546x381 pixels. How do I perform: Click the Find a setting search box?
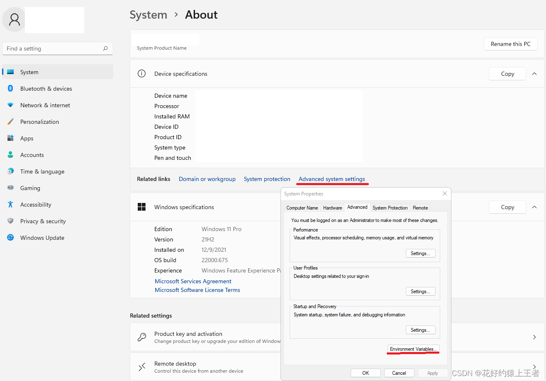coord(58,48)
